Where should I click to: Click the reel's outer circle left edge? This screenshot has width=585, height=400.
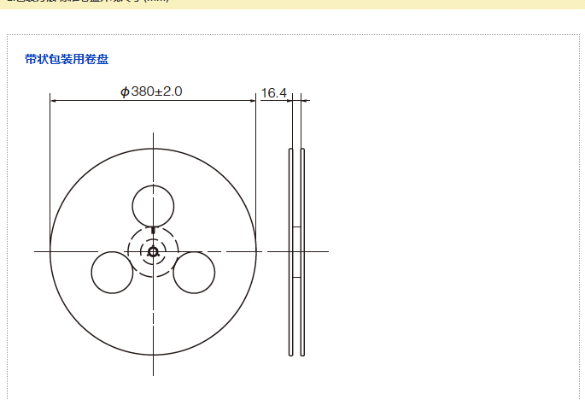click(50, 251)
